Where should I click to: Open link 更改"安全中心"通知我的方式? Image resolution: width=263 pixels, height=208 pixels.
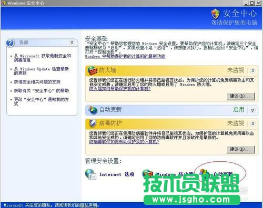click(42, 101)
